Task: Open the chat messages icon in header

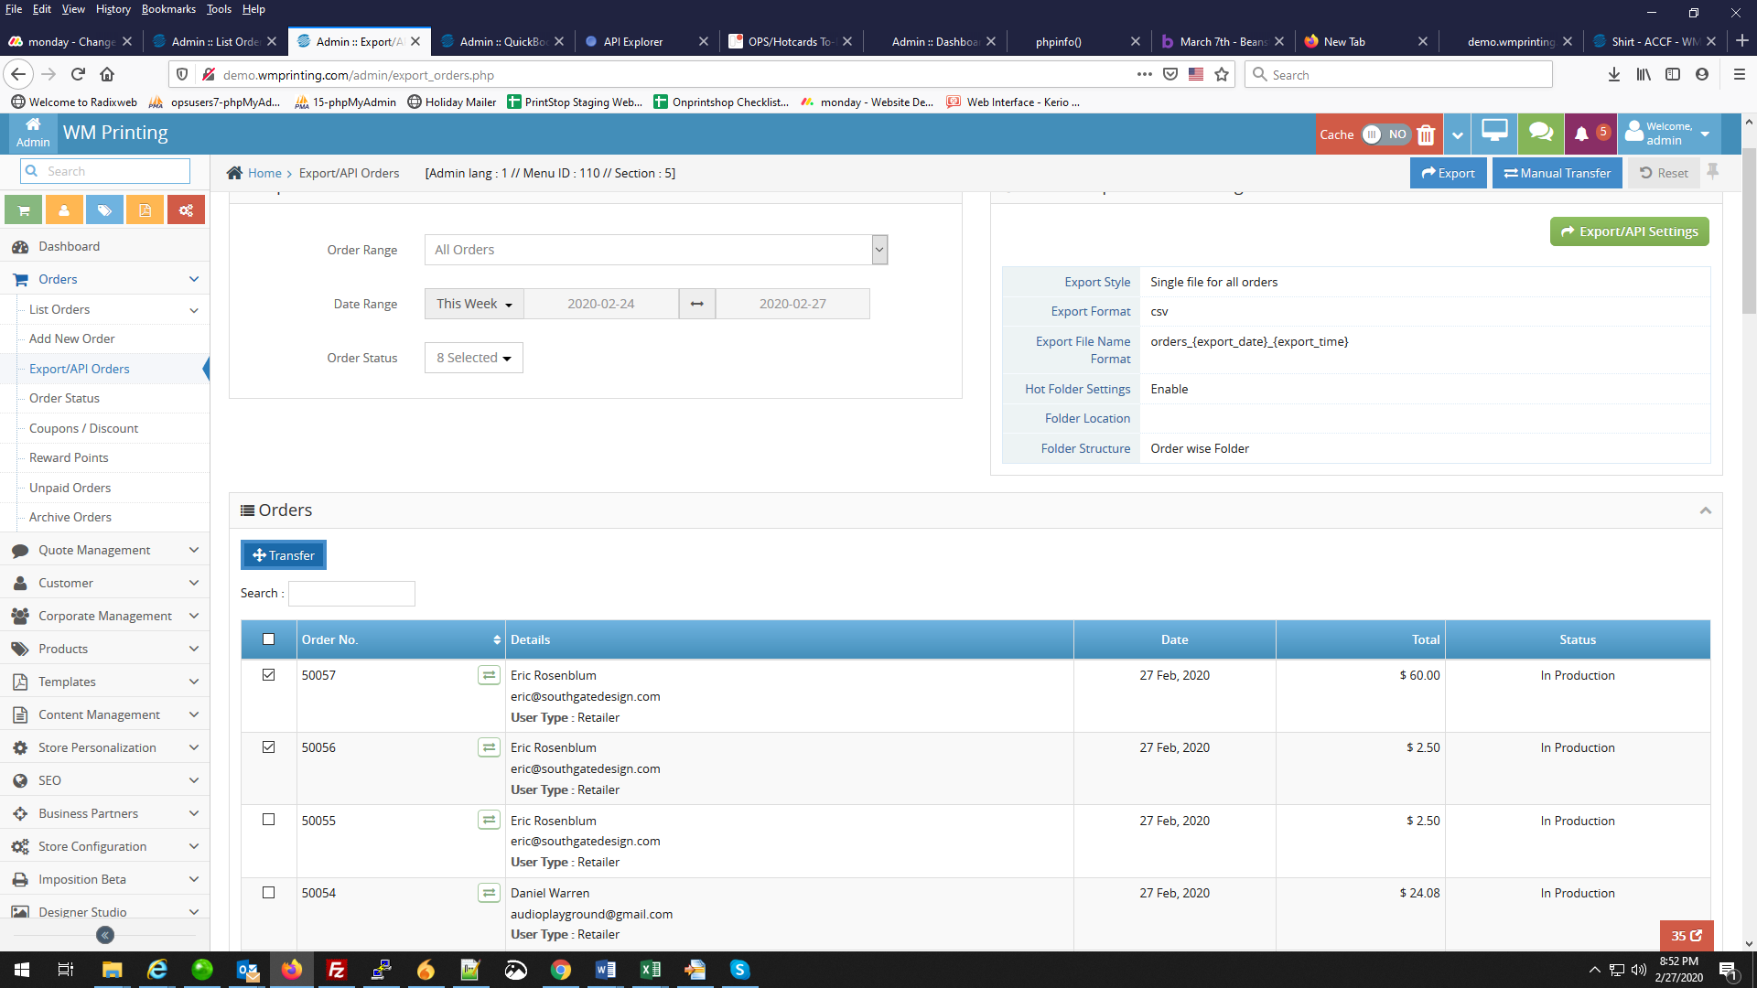Action: click(x=1541, y=133)
